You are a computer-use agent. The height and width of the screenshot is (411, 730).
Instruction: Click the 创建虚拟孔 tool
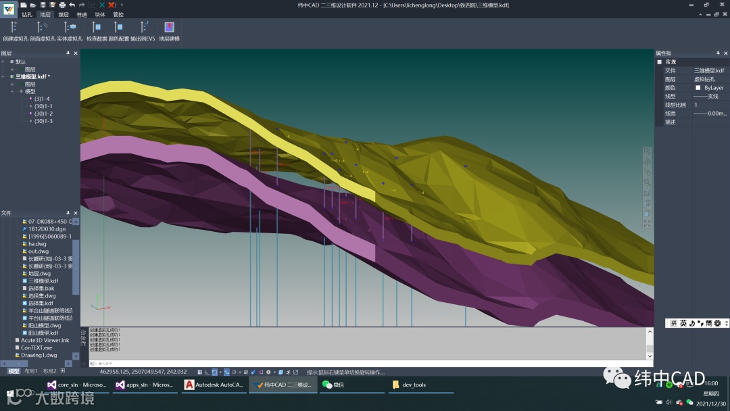click(15, 31)
